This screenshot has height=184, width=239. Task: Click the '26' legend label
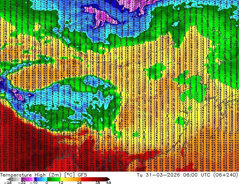pos(79,182)
